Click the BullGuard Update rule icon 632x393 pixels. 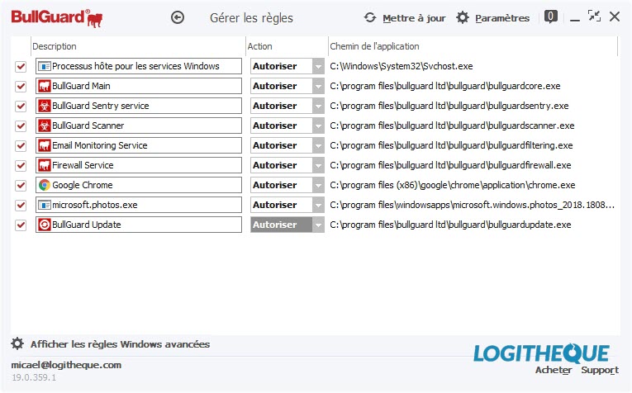coord(45,225)
